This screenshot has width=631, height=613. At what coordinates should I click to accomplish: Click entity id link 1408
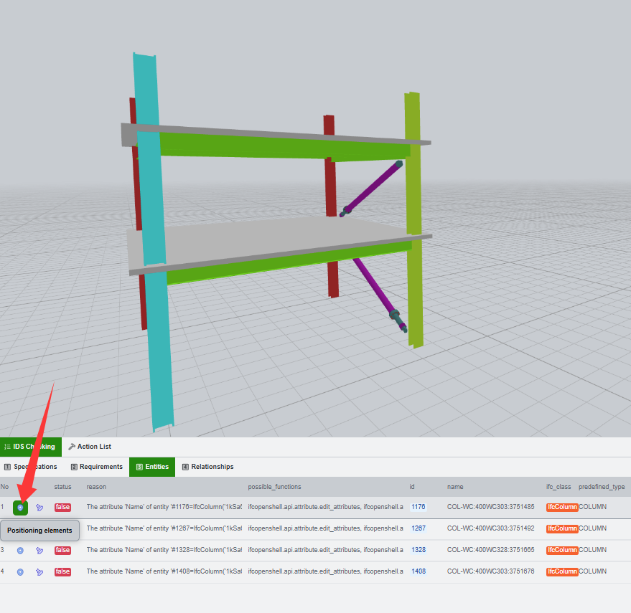click(418, 571)
